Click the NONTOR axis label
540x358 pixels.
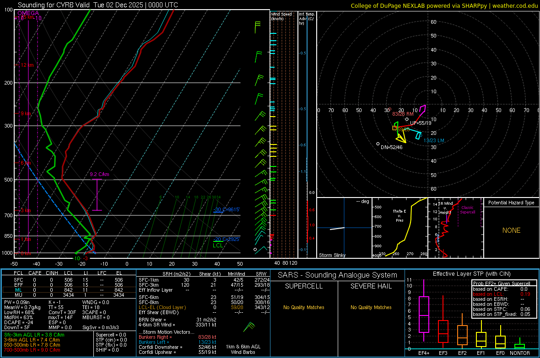pyautogui.click(x=520, y=353)
